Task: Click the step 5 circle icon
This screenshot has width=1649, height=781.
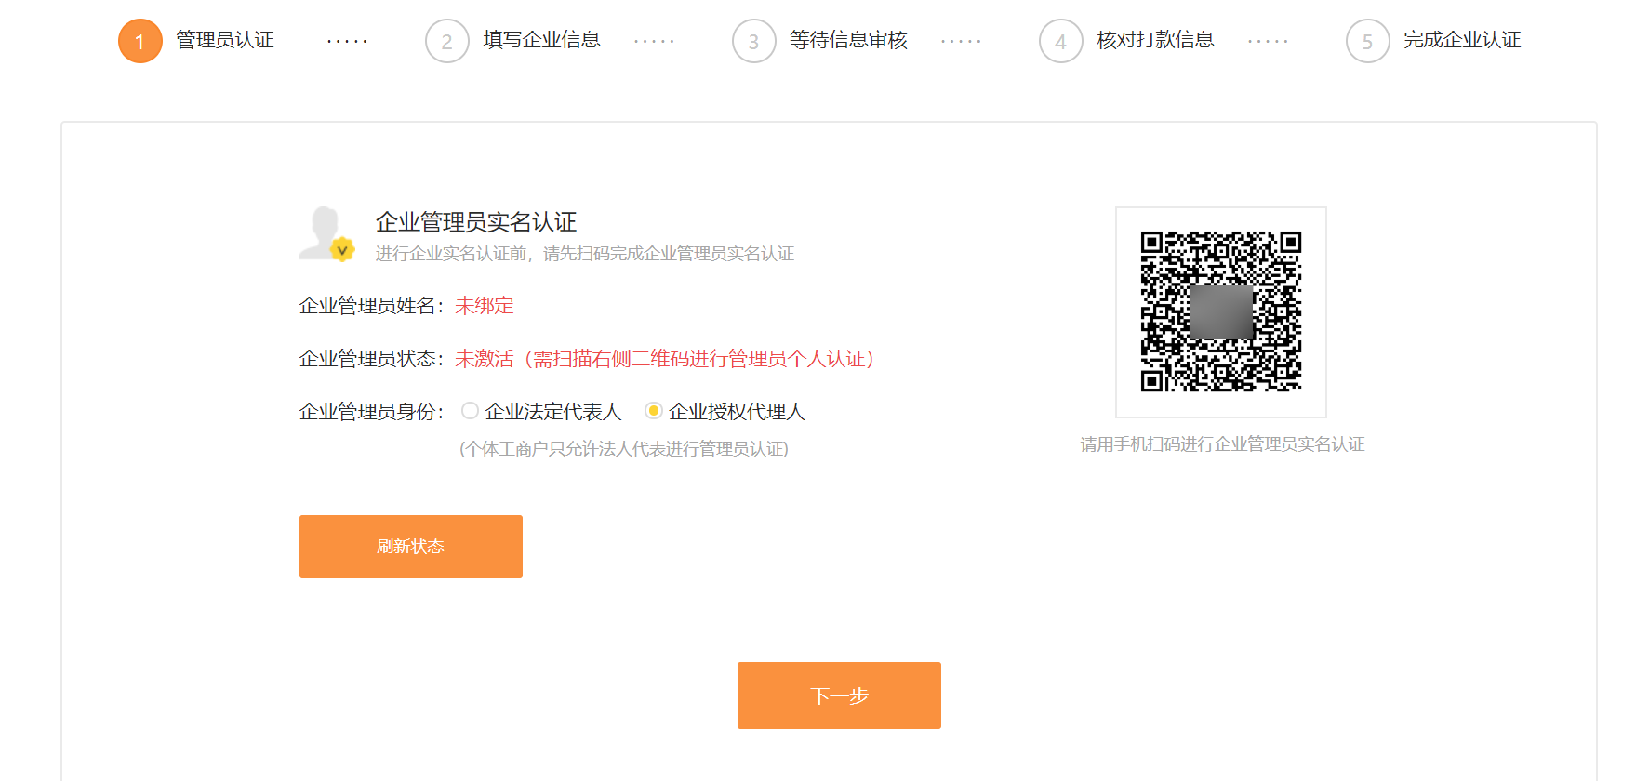Action: (x=1368, y=41)
